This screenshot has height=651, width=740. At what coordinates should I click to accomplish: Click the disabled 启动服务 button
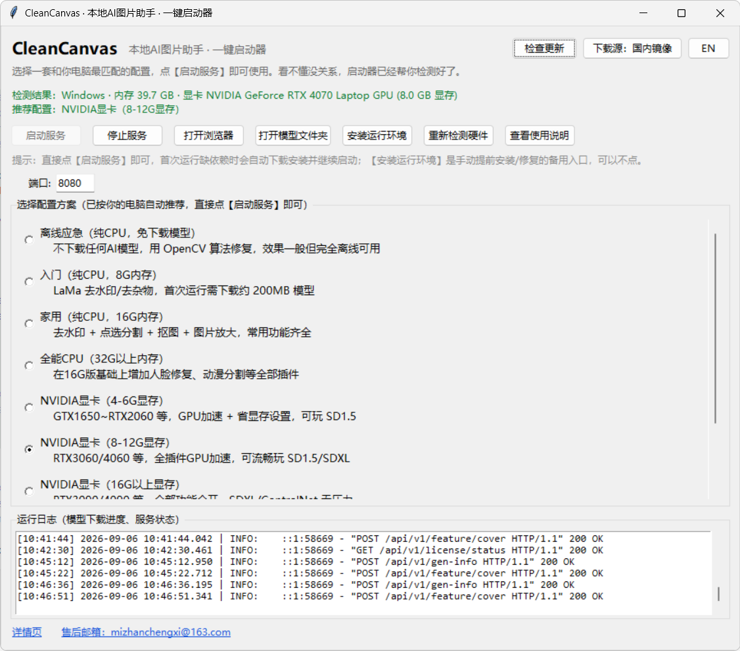click(x=46, y=135)
